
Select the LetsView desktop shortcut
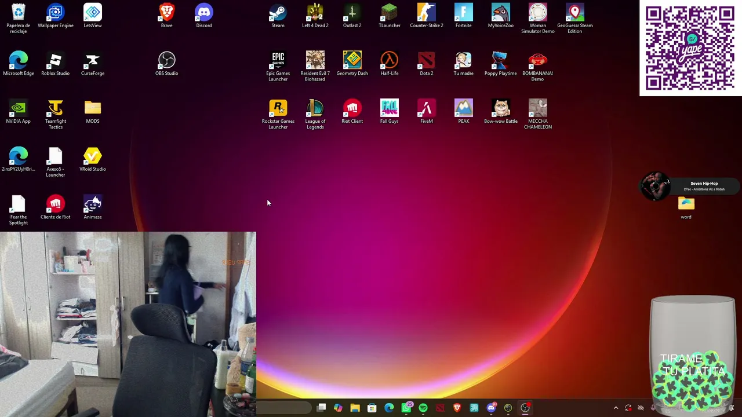[x=93, y=16]
